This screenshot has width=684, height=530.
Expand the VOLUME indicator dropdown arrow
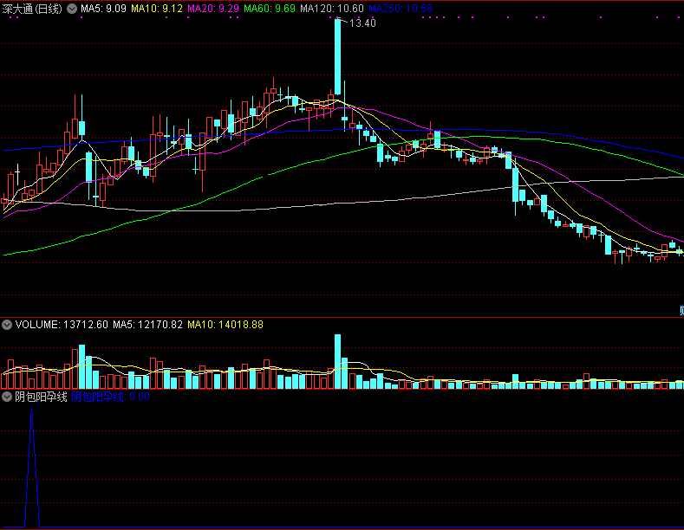click(x=7, y=325)
